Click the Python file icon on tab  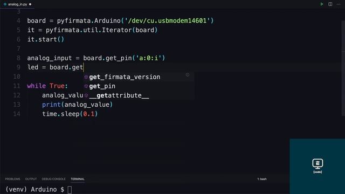pyautogui.click(x=5, y=4)
